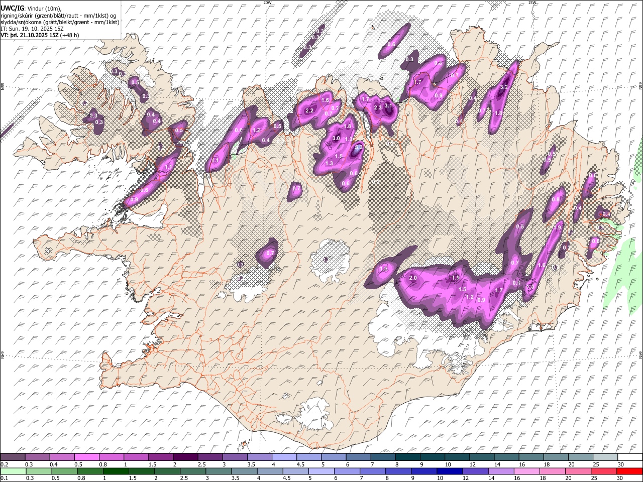This screenshot has height=482, width=643.
Task: Click the '20W' longitude label
Action: coord(267,3)
